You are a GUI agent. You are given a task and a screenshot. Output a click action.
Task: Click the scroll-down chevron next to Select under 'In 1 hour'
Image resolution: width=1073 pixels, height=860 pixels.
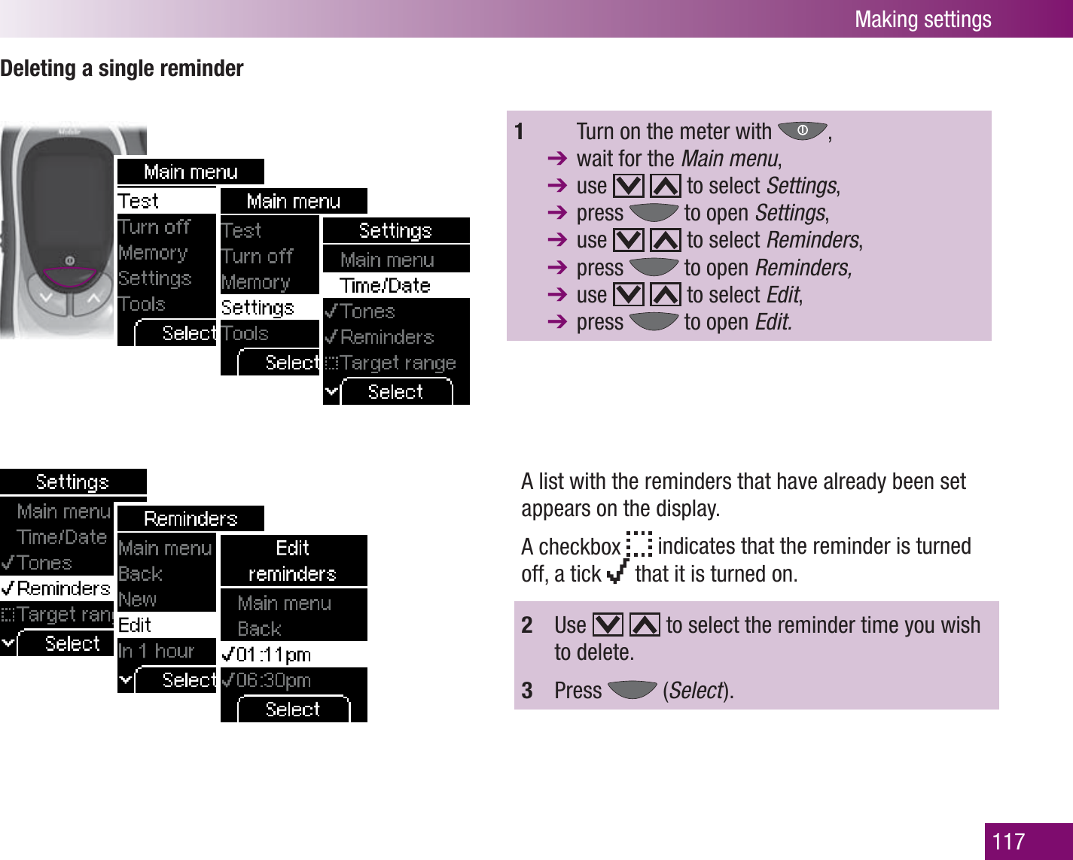[126, 680]
